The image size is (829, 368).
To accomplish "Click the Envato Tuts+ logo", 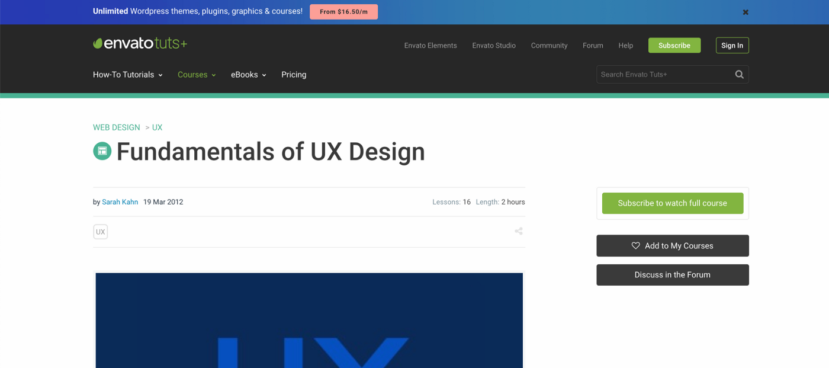I will tap(140, 43).
